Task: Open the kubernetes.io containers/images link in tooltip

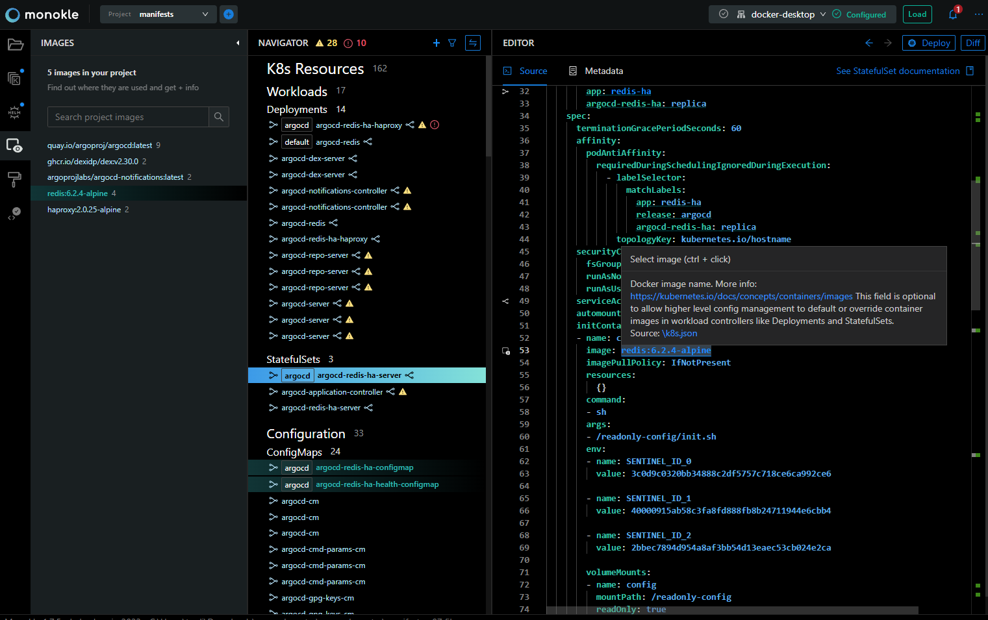Action: 741,296
